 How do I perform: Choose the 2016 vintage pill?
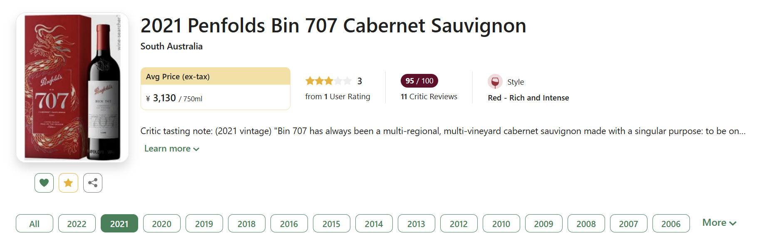[x=289, y=224]
